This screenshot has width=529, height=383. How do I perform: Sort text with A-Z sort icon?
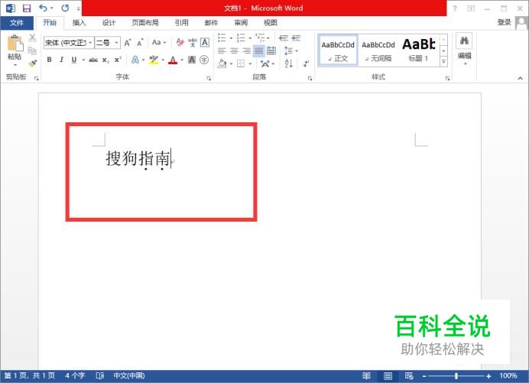[288, 63]
